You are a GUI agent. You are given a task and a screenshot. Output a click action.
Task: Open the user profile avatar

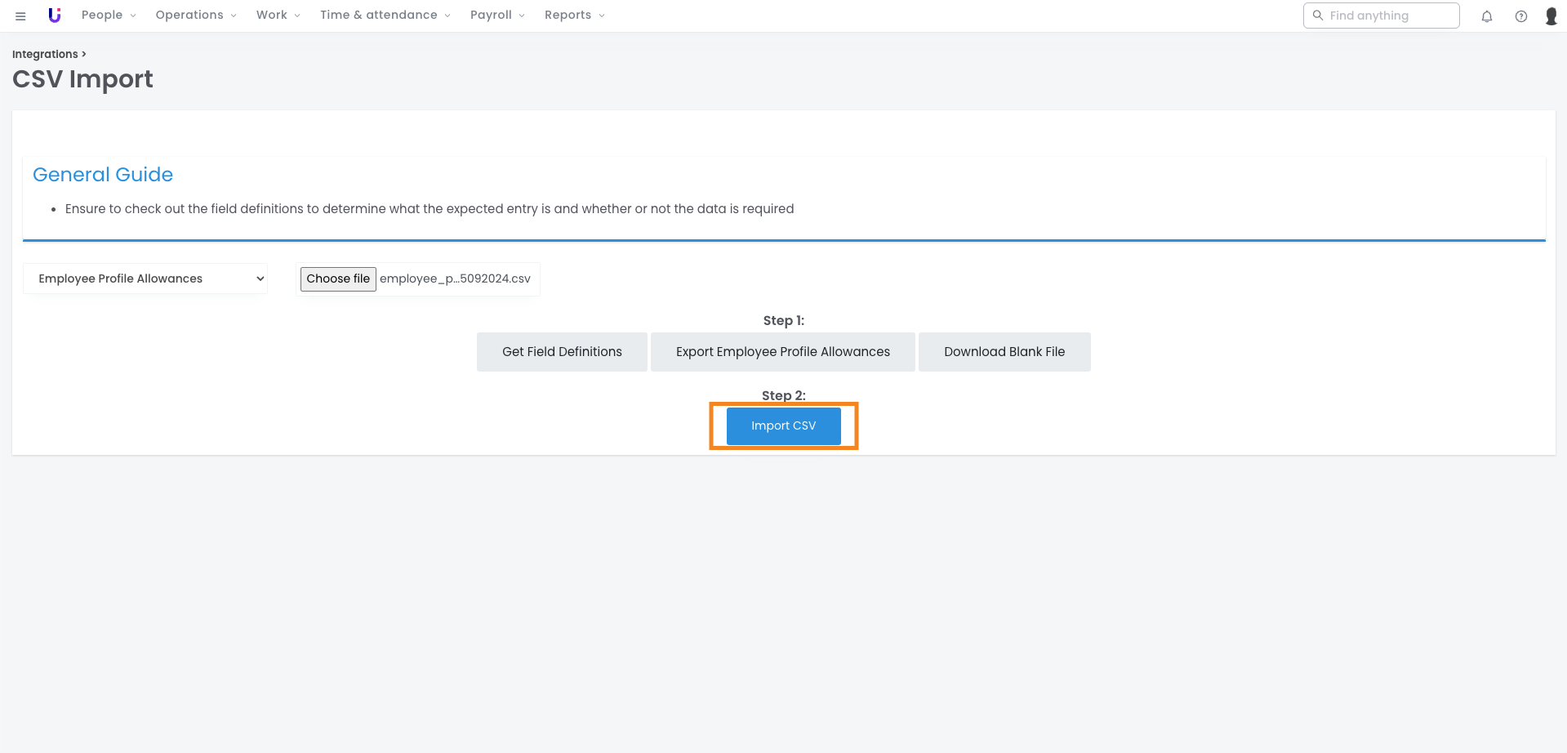coord(1551,16)
